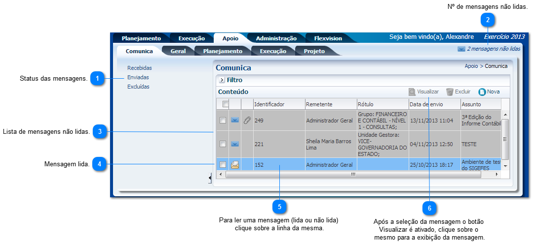Sort by Data de envio column header
535x245 pixels.
426,104
